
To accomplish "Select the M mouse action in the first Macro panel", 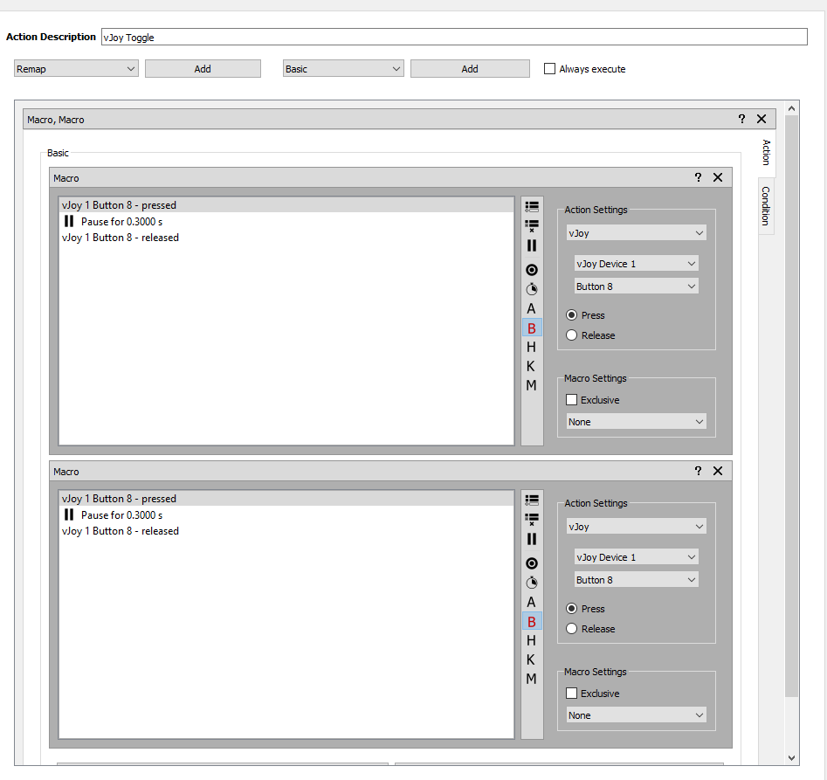I will click(x=531, y=385).
